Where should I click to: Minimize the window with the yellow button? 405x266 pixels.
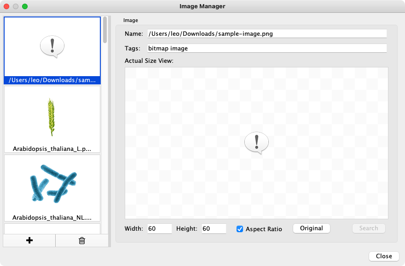[16, 6]
